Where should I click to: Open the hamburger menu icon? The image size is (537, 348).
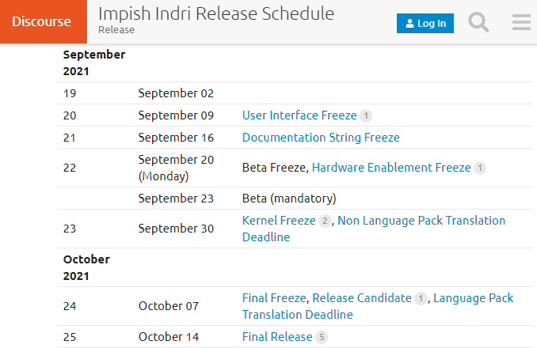pyautogui.click(x=520, y=22)
